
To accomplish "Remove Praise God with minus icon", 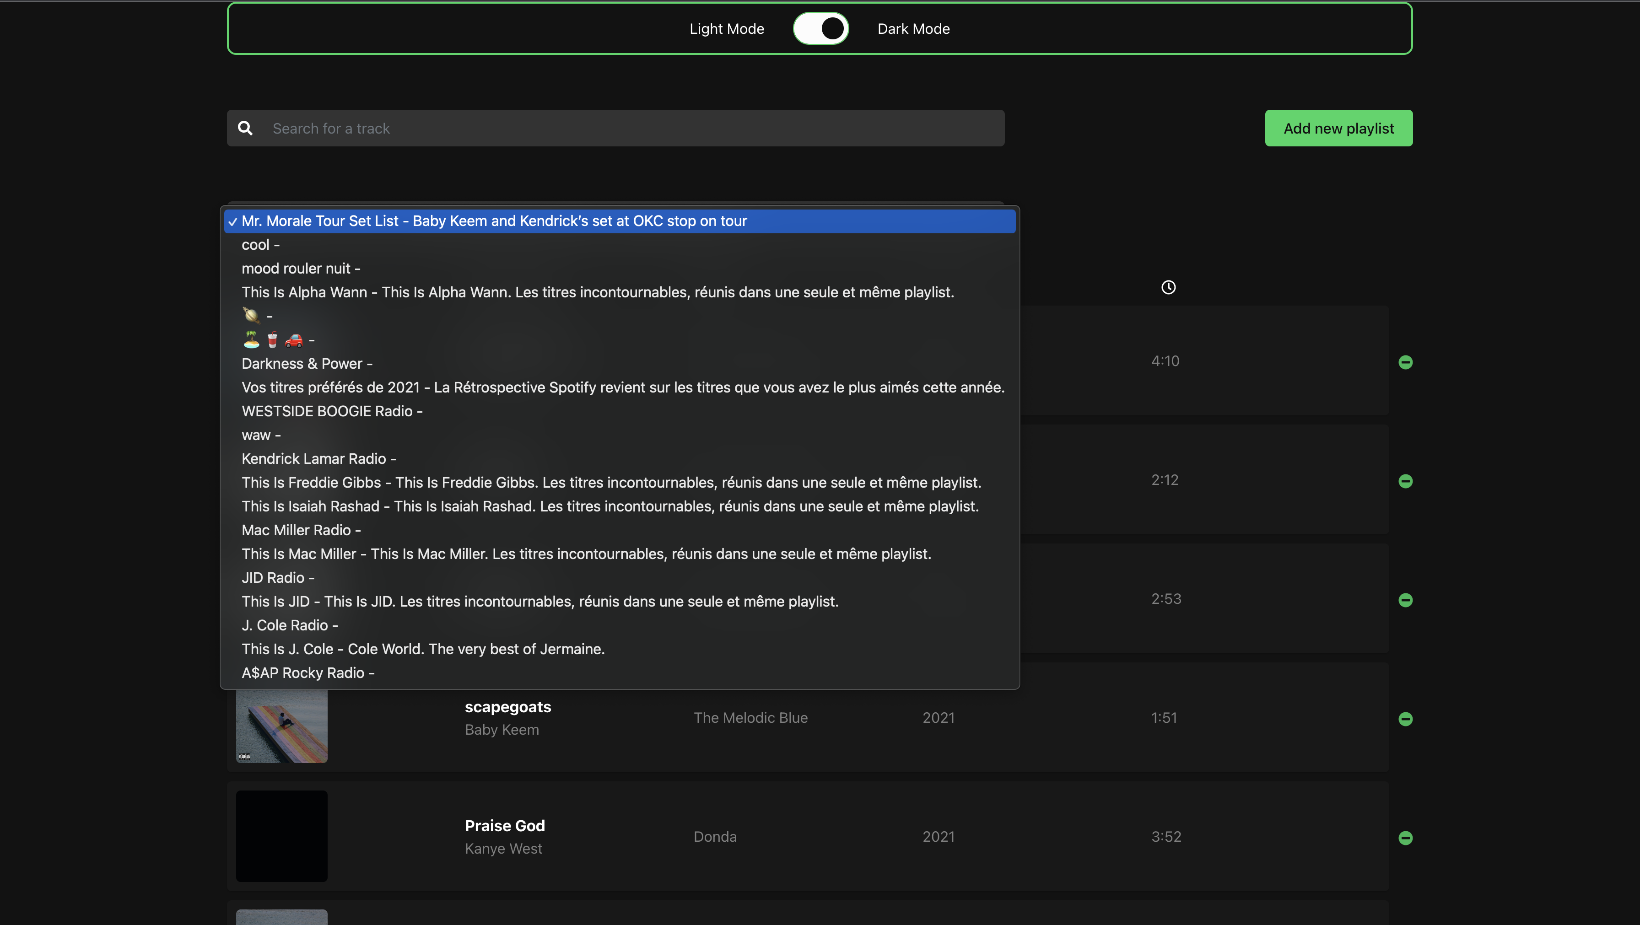I will point(1405,838).
